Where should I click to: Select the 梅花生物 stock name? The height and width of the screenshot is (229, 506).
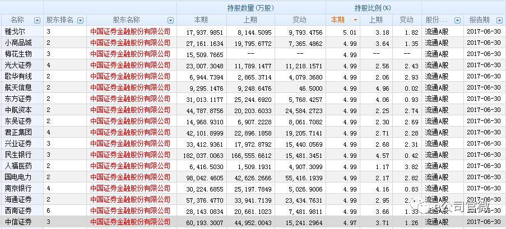[18, 54]
